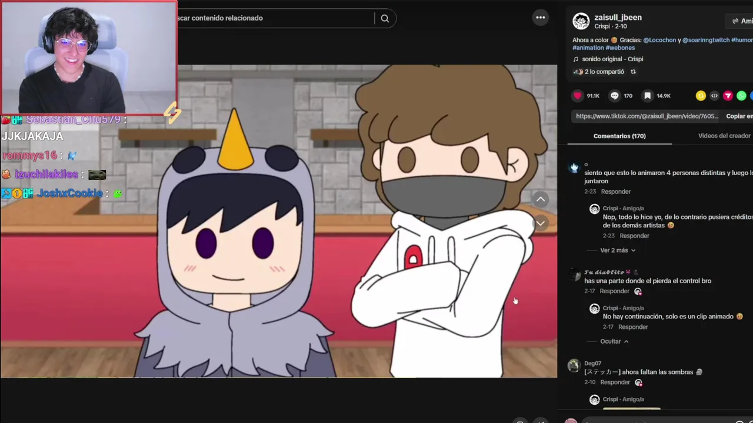Click the first commenter's avatar icon

(574, 168)
